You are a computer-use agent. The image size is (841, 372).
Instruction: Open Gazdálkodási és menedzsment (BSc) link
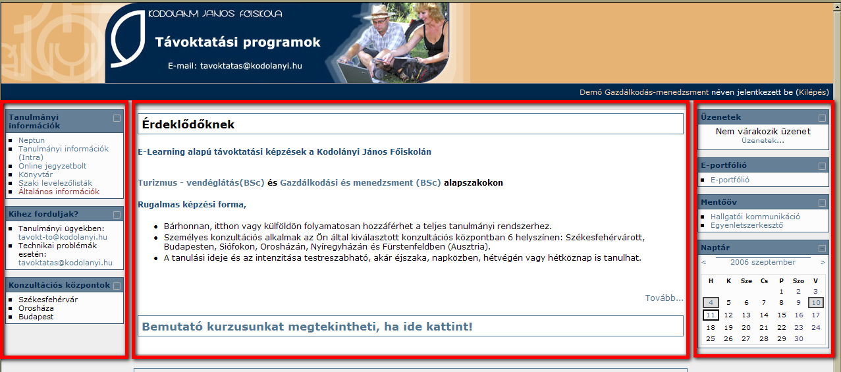pyautogui.click(x=360, y=182)
